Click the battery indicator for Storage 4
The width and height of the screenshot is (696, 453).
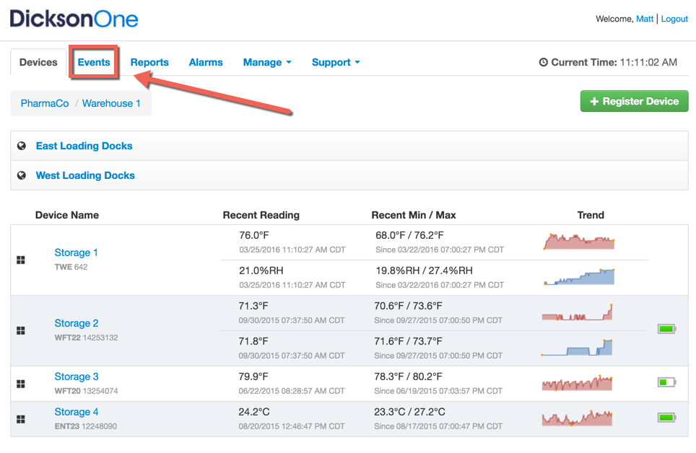[x=666, y=417]
